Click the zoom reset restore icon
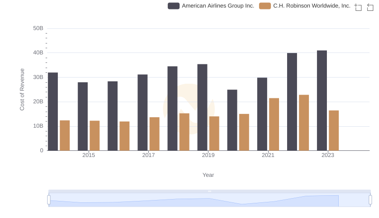379x218 pixels. pos(370,7)
